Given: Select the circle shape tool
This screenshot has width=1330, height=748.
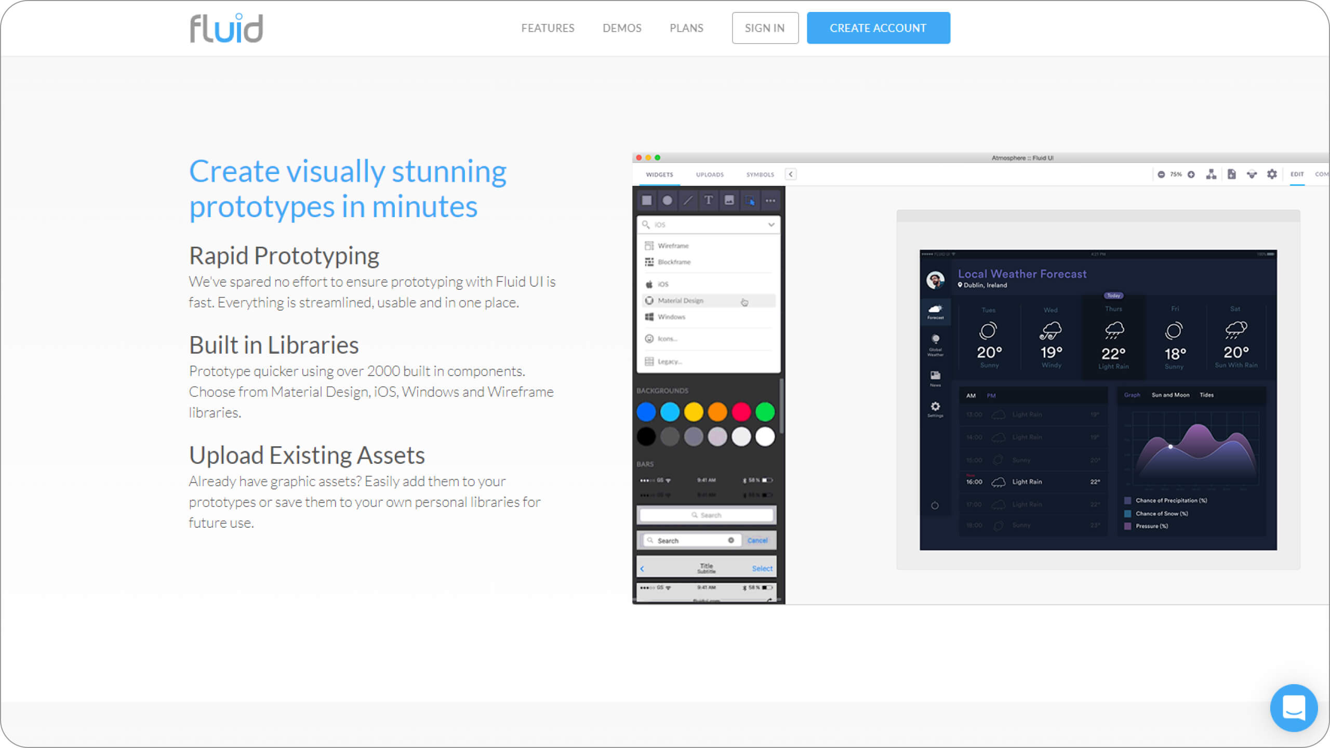Looking at the screenshot, I should (668, 201).
